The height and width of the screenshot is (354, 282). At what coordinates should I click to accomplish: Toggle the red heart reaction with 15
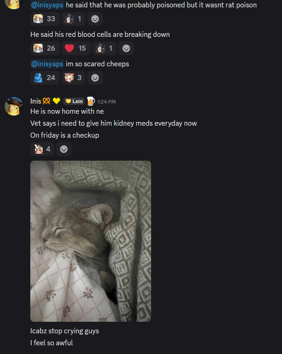[x=76, y=48]
